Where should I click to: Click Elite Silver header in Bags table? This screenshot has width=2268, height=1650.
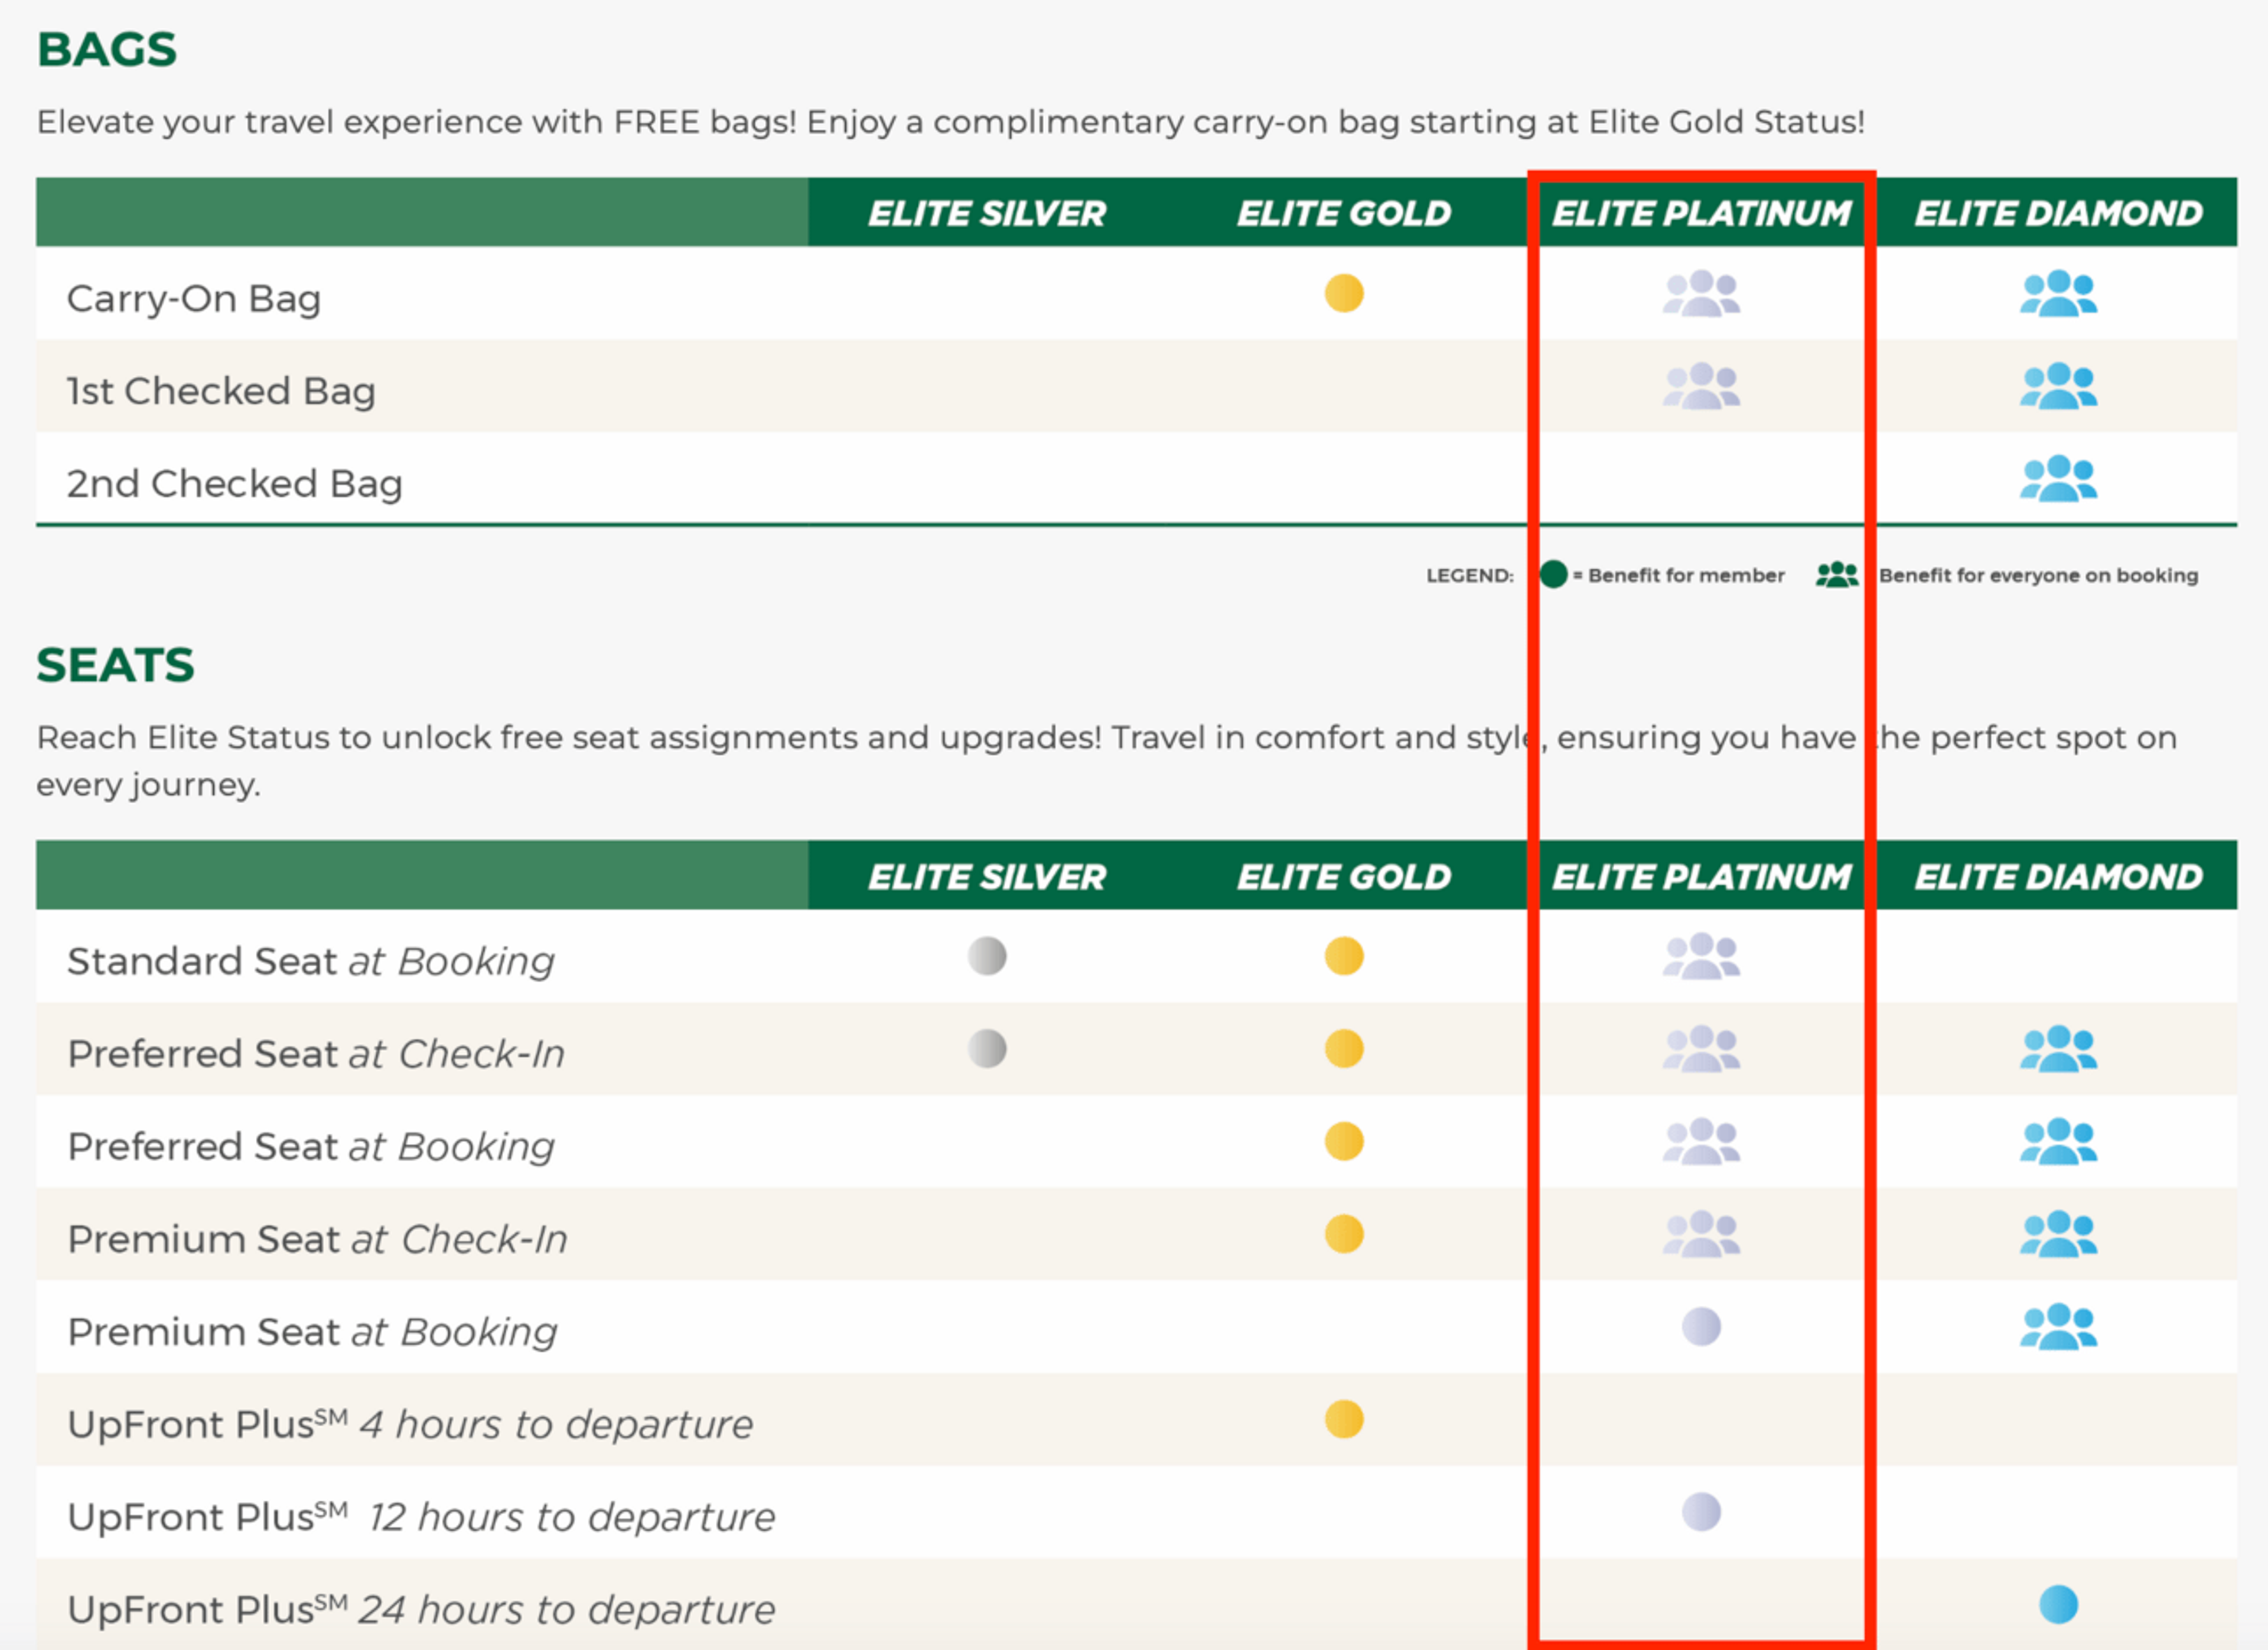(x=987, y=213)
